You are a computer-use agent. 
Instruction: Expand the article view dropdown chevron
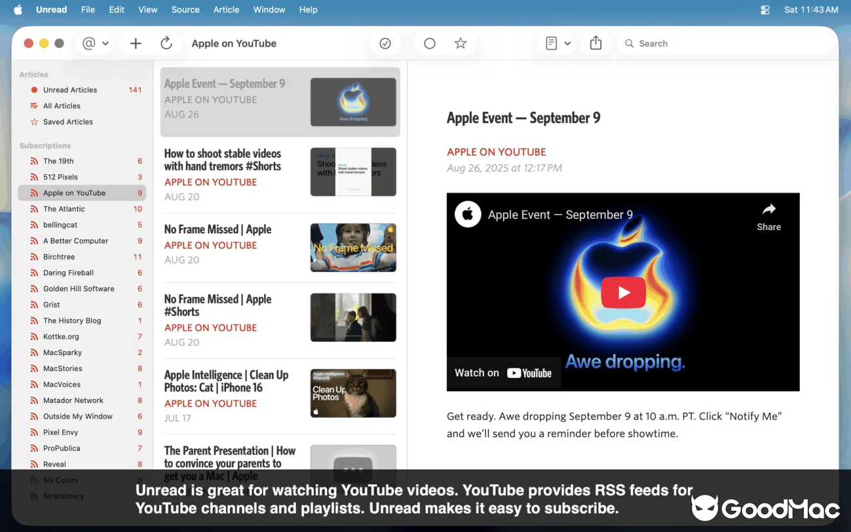click(567, 43)
